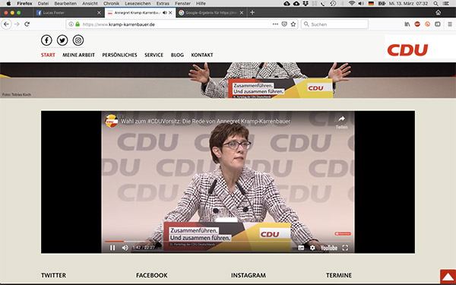Open the Notification Center icon

click(446, 4)
